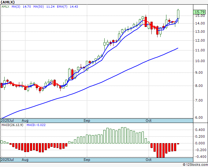Click Oct on the price chart axis
The width and height of the screenshot is (208, 167).
click(149, 121)
